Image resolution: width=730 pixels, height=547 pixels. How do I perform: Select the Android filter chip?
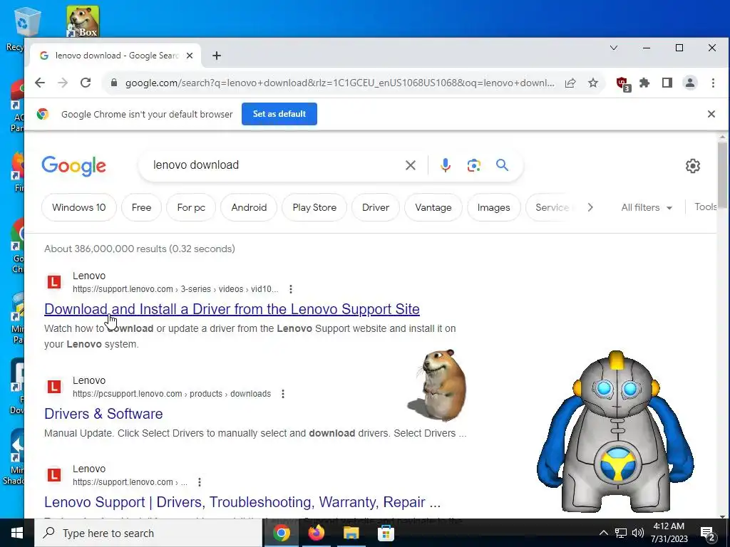[x=249, y=207]
